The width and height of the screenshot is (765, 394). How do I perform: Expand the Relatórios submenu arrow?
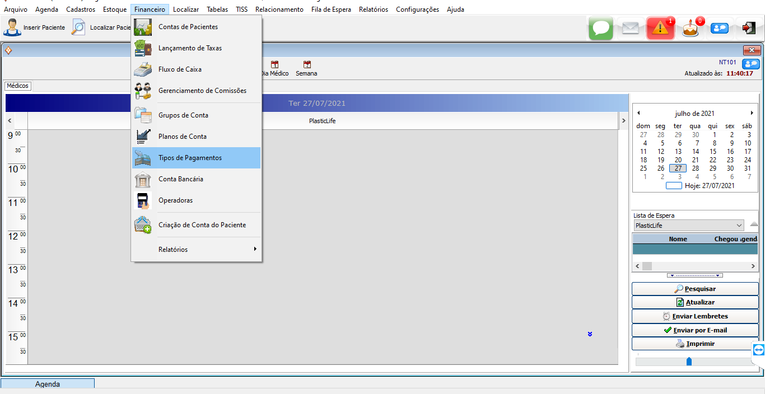pyautogui.click(x=255, y=249)
